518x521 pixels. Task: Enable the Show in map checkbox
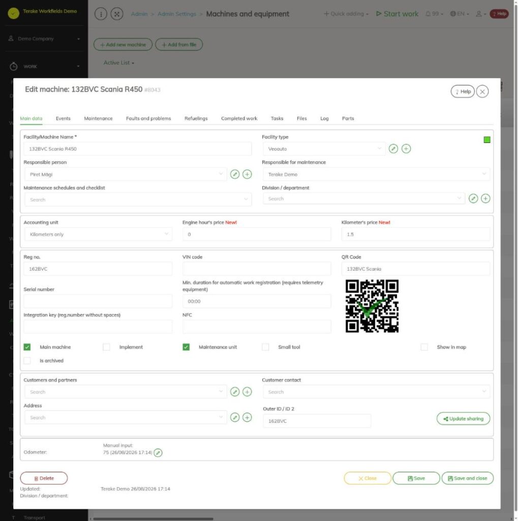(424, 347)
